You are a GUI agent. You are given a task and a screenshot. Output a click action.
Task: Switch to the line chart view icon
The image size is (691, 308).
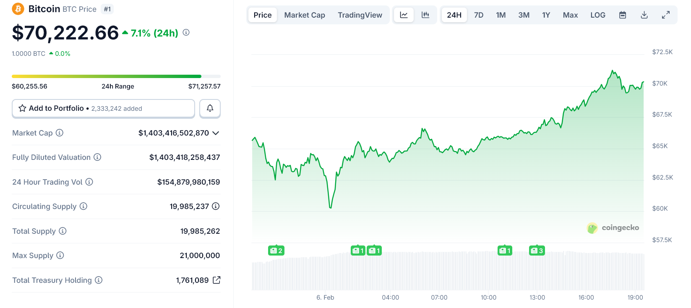404,15
